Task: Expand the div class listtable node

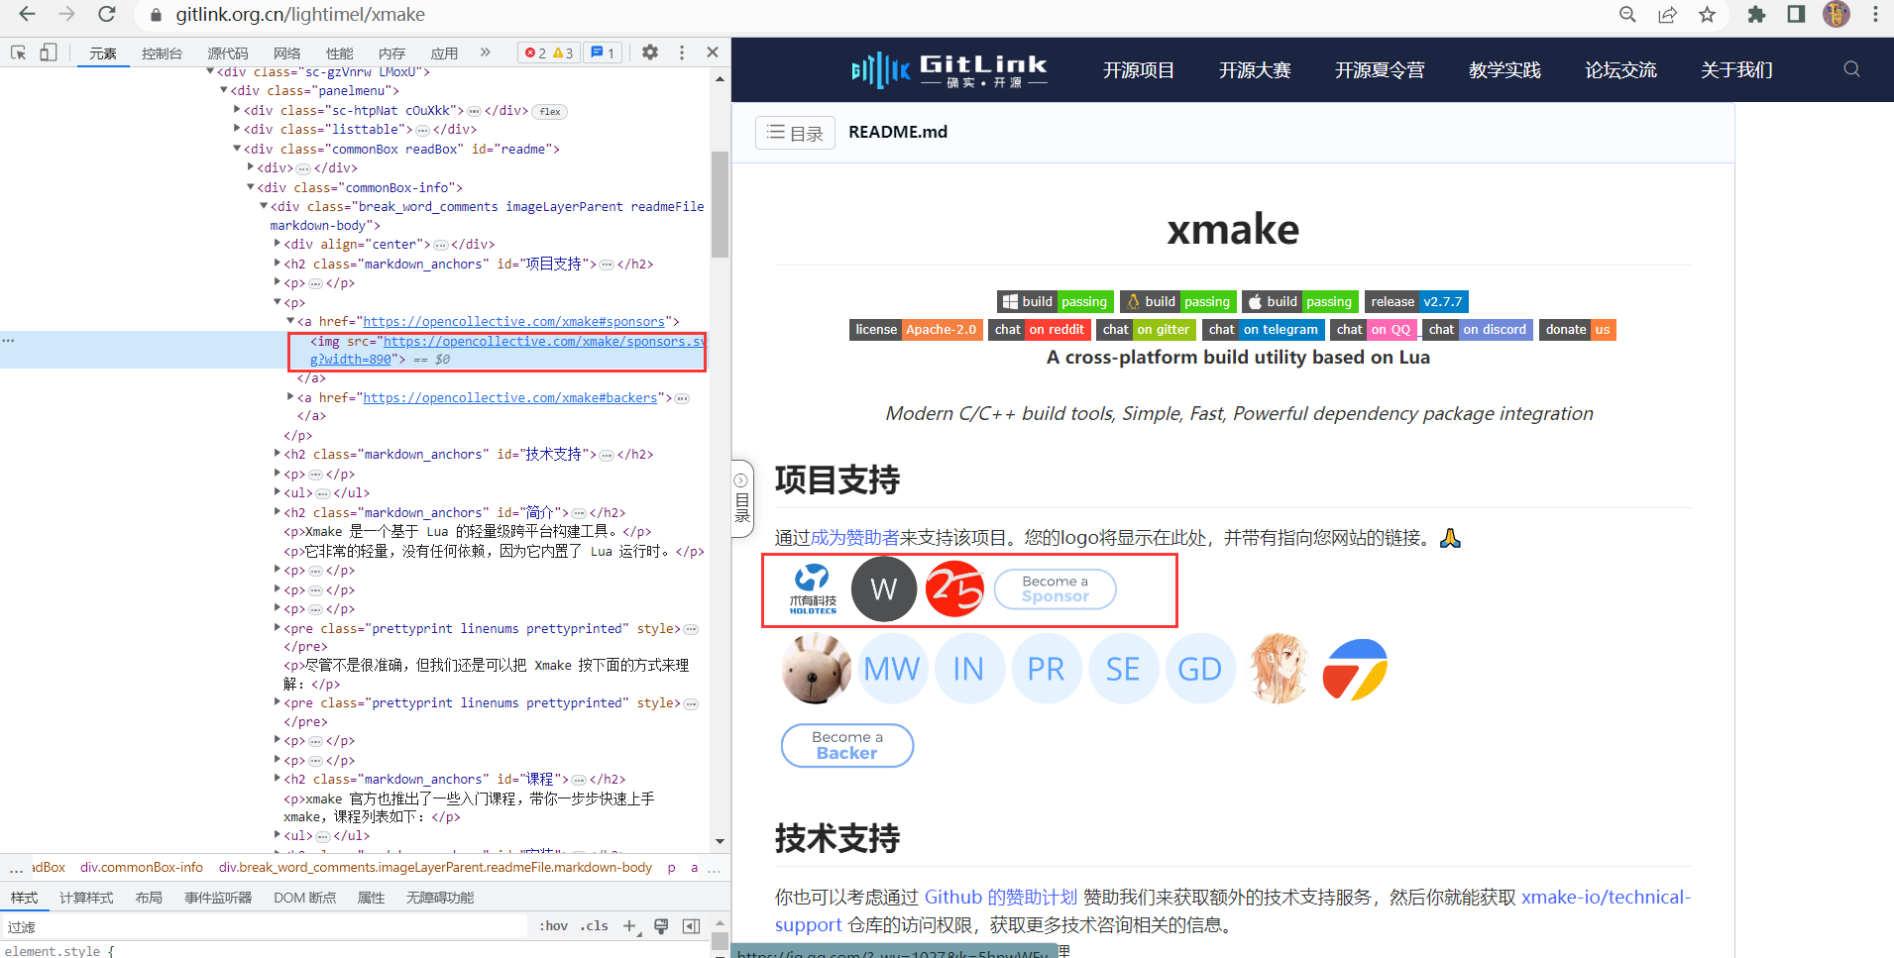Action: pos(237,129)
